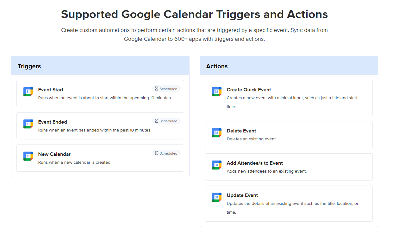Click the New Calendar trigger card
Image resolution: width=393 pixels, height=233 pixels.
(100, 158)
